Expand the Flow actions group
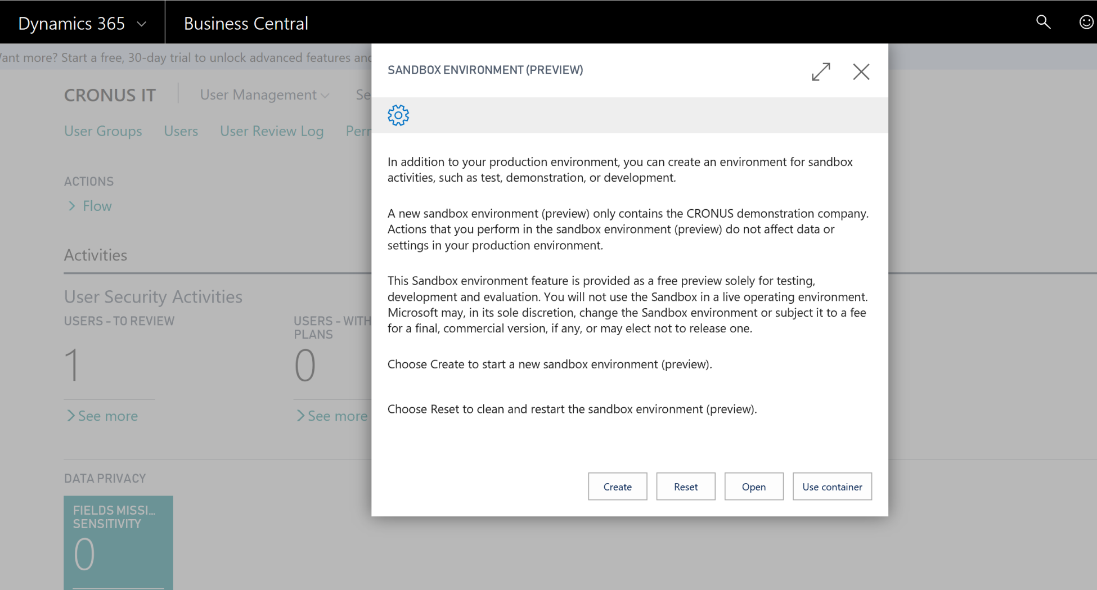 (x=90, y=206)
